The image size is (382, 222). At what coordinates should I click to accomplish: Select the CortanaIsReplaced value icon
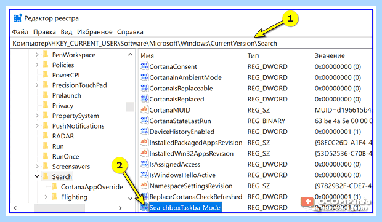144,99
